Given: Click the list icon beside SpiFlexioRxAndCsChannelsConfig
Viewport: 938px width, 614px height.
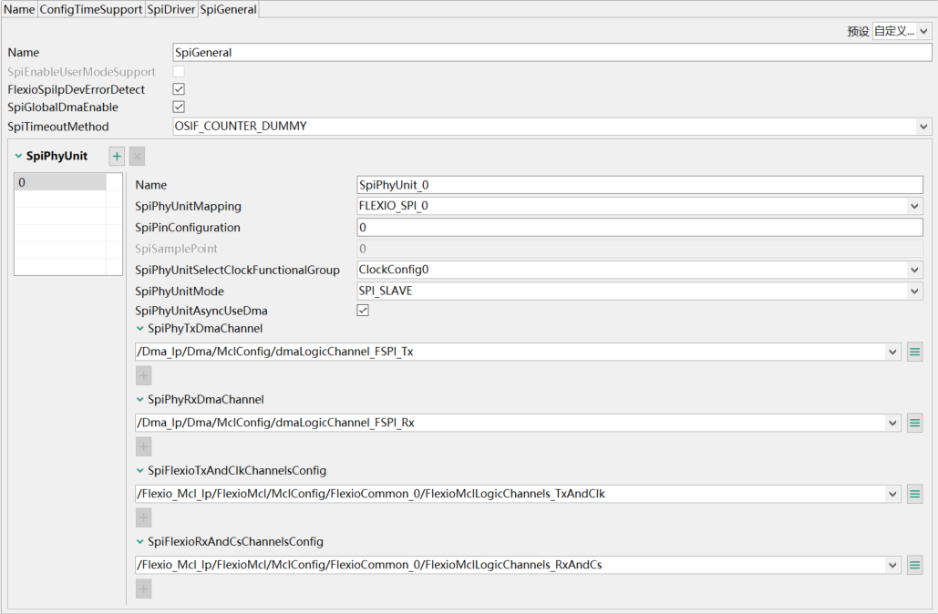Looking at the screenshot, I should (x=914, y=564).
